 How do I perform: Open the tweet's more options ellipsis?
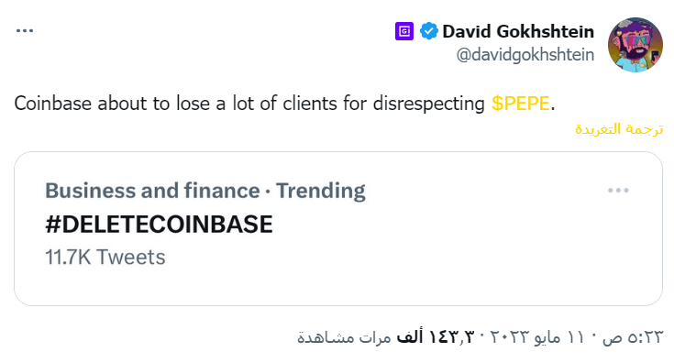tap(25, 31)
